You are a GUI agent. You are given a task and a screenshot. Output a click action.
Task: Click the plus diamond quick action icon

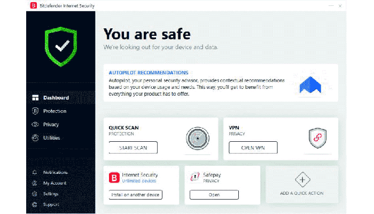[x=302, y=180]
